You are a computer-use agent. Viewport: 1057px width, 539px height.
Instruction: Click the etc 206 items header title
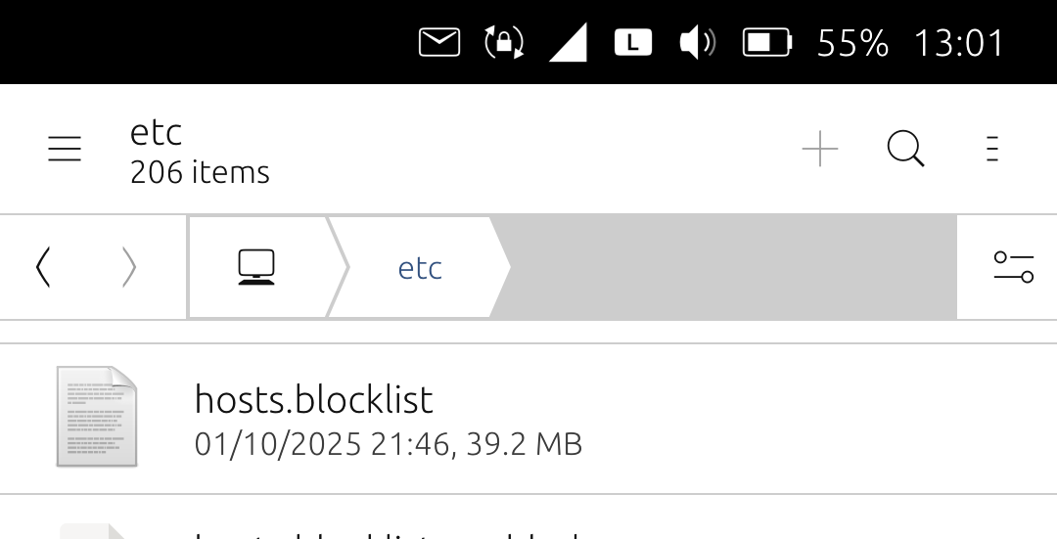[200, 152]
